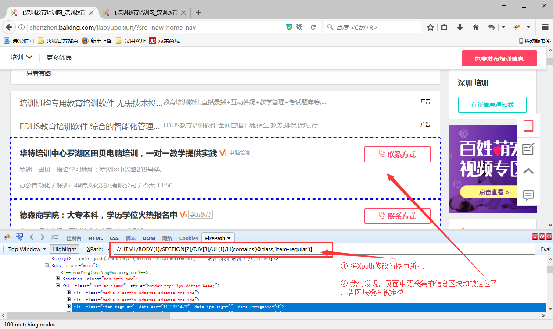Open the Top Window dropdown
The width and height of the screenshot is (553, 329).
click(x=27, y=249)
